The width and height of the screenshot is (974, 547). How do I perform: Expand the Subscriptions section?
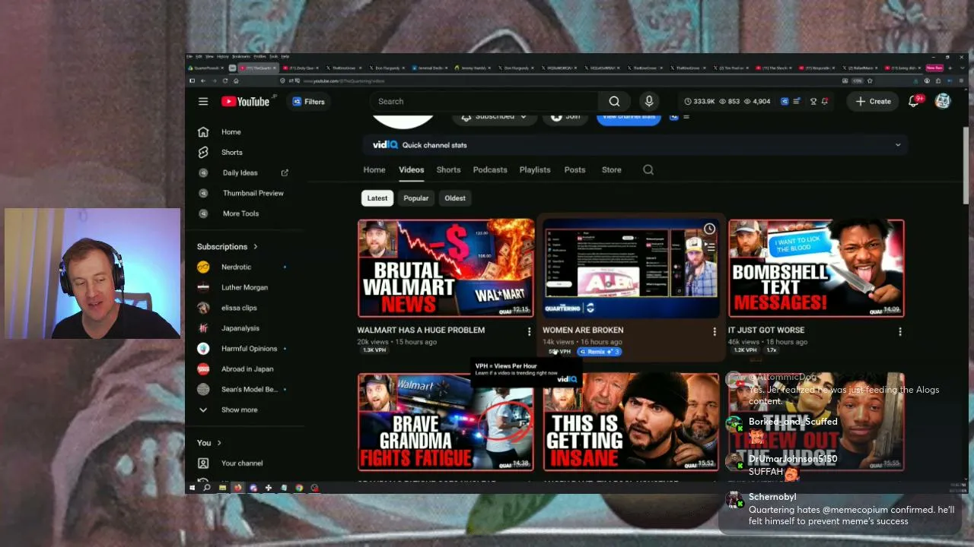(228, 247)
